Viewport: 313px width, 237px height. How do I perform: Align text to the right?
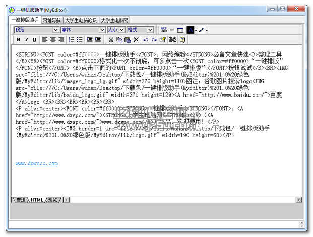tap(61, 39)
